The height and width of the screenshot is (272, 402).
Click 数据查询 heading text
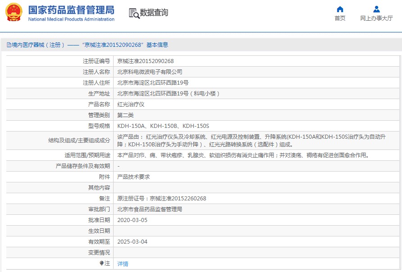(x=154, y=12)
